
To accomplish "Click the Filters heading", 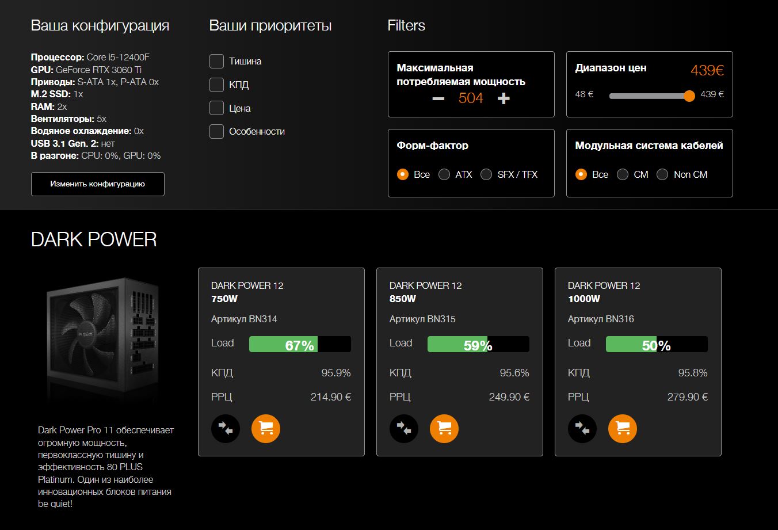I will click(x=406, y=25).
